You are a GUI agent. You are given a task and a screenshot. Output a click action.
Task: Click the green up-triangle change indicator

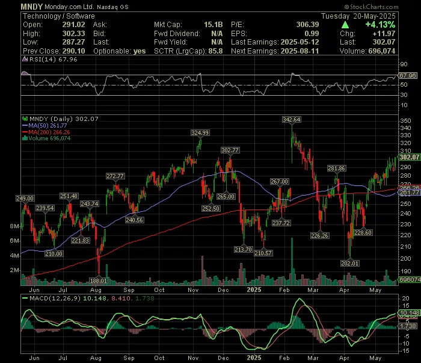pos(345,25)
